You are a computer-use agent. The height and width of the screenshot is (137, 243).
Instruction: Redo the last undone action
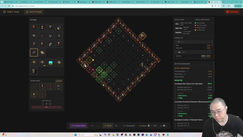pyautogui.click(x=97, y=126)
